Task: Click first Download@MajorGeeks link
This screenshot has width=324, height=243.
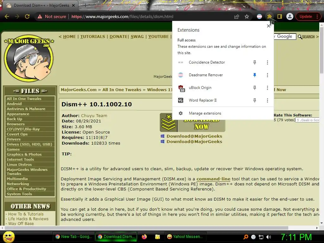Action: [x=194, y=136]
